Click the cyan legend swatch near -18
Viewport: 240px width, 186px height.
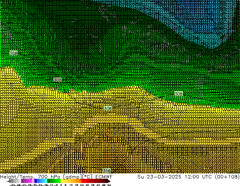click(x=46, y=181)
